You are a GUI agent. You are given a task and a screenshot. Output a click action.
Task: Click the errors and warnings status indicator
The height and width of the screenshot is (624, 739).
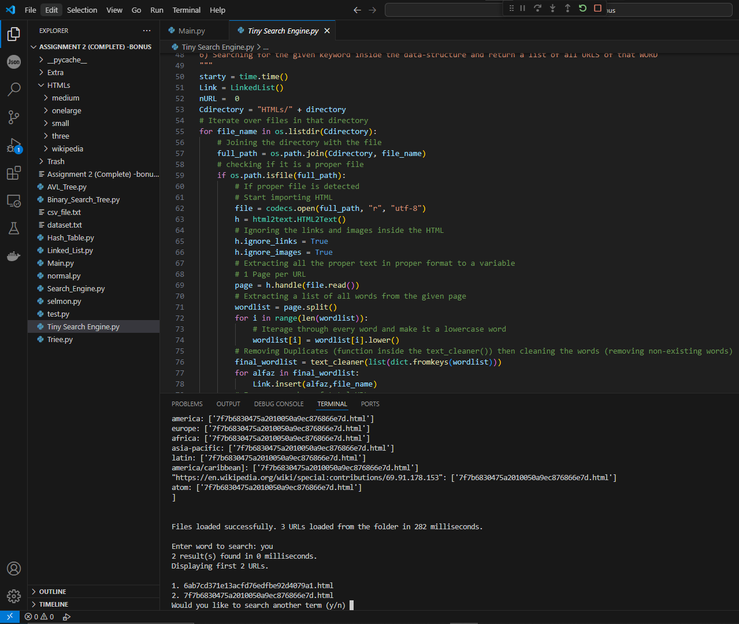pos(39,616)
